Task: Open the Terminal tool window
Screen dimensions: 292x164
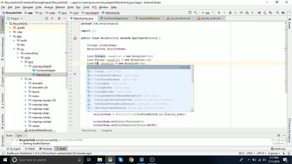Action: [46, 149]
